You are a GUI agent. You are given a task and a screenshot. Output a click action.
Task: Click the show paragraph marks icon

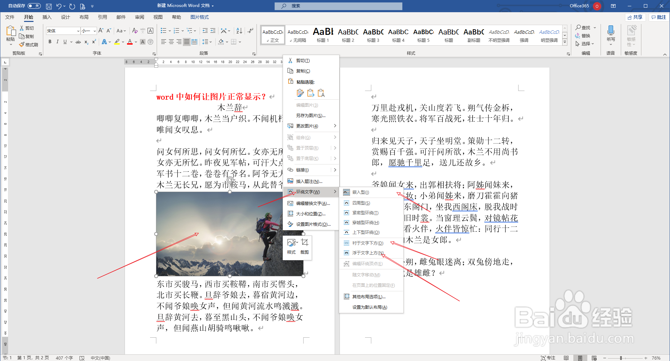coord(250,31)
